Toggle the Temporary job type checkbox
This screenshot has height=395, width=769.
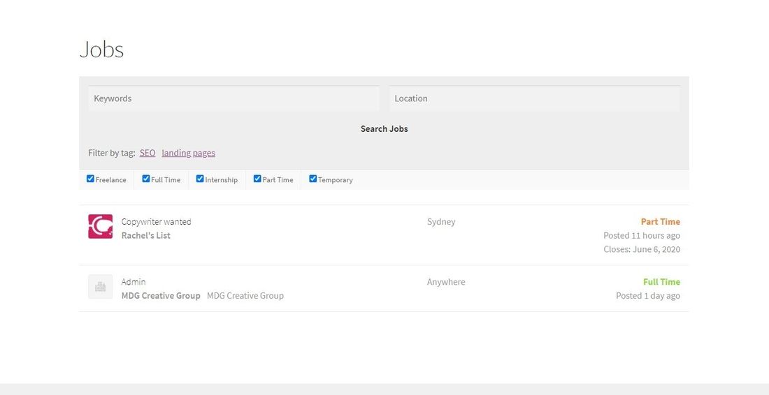312,179
